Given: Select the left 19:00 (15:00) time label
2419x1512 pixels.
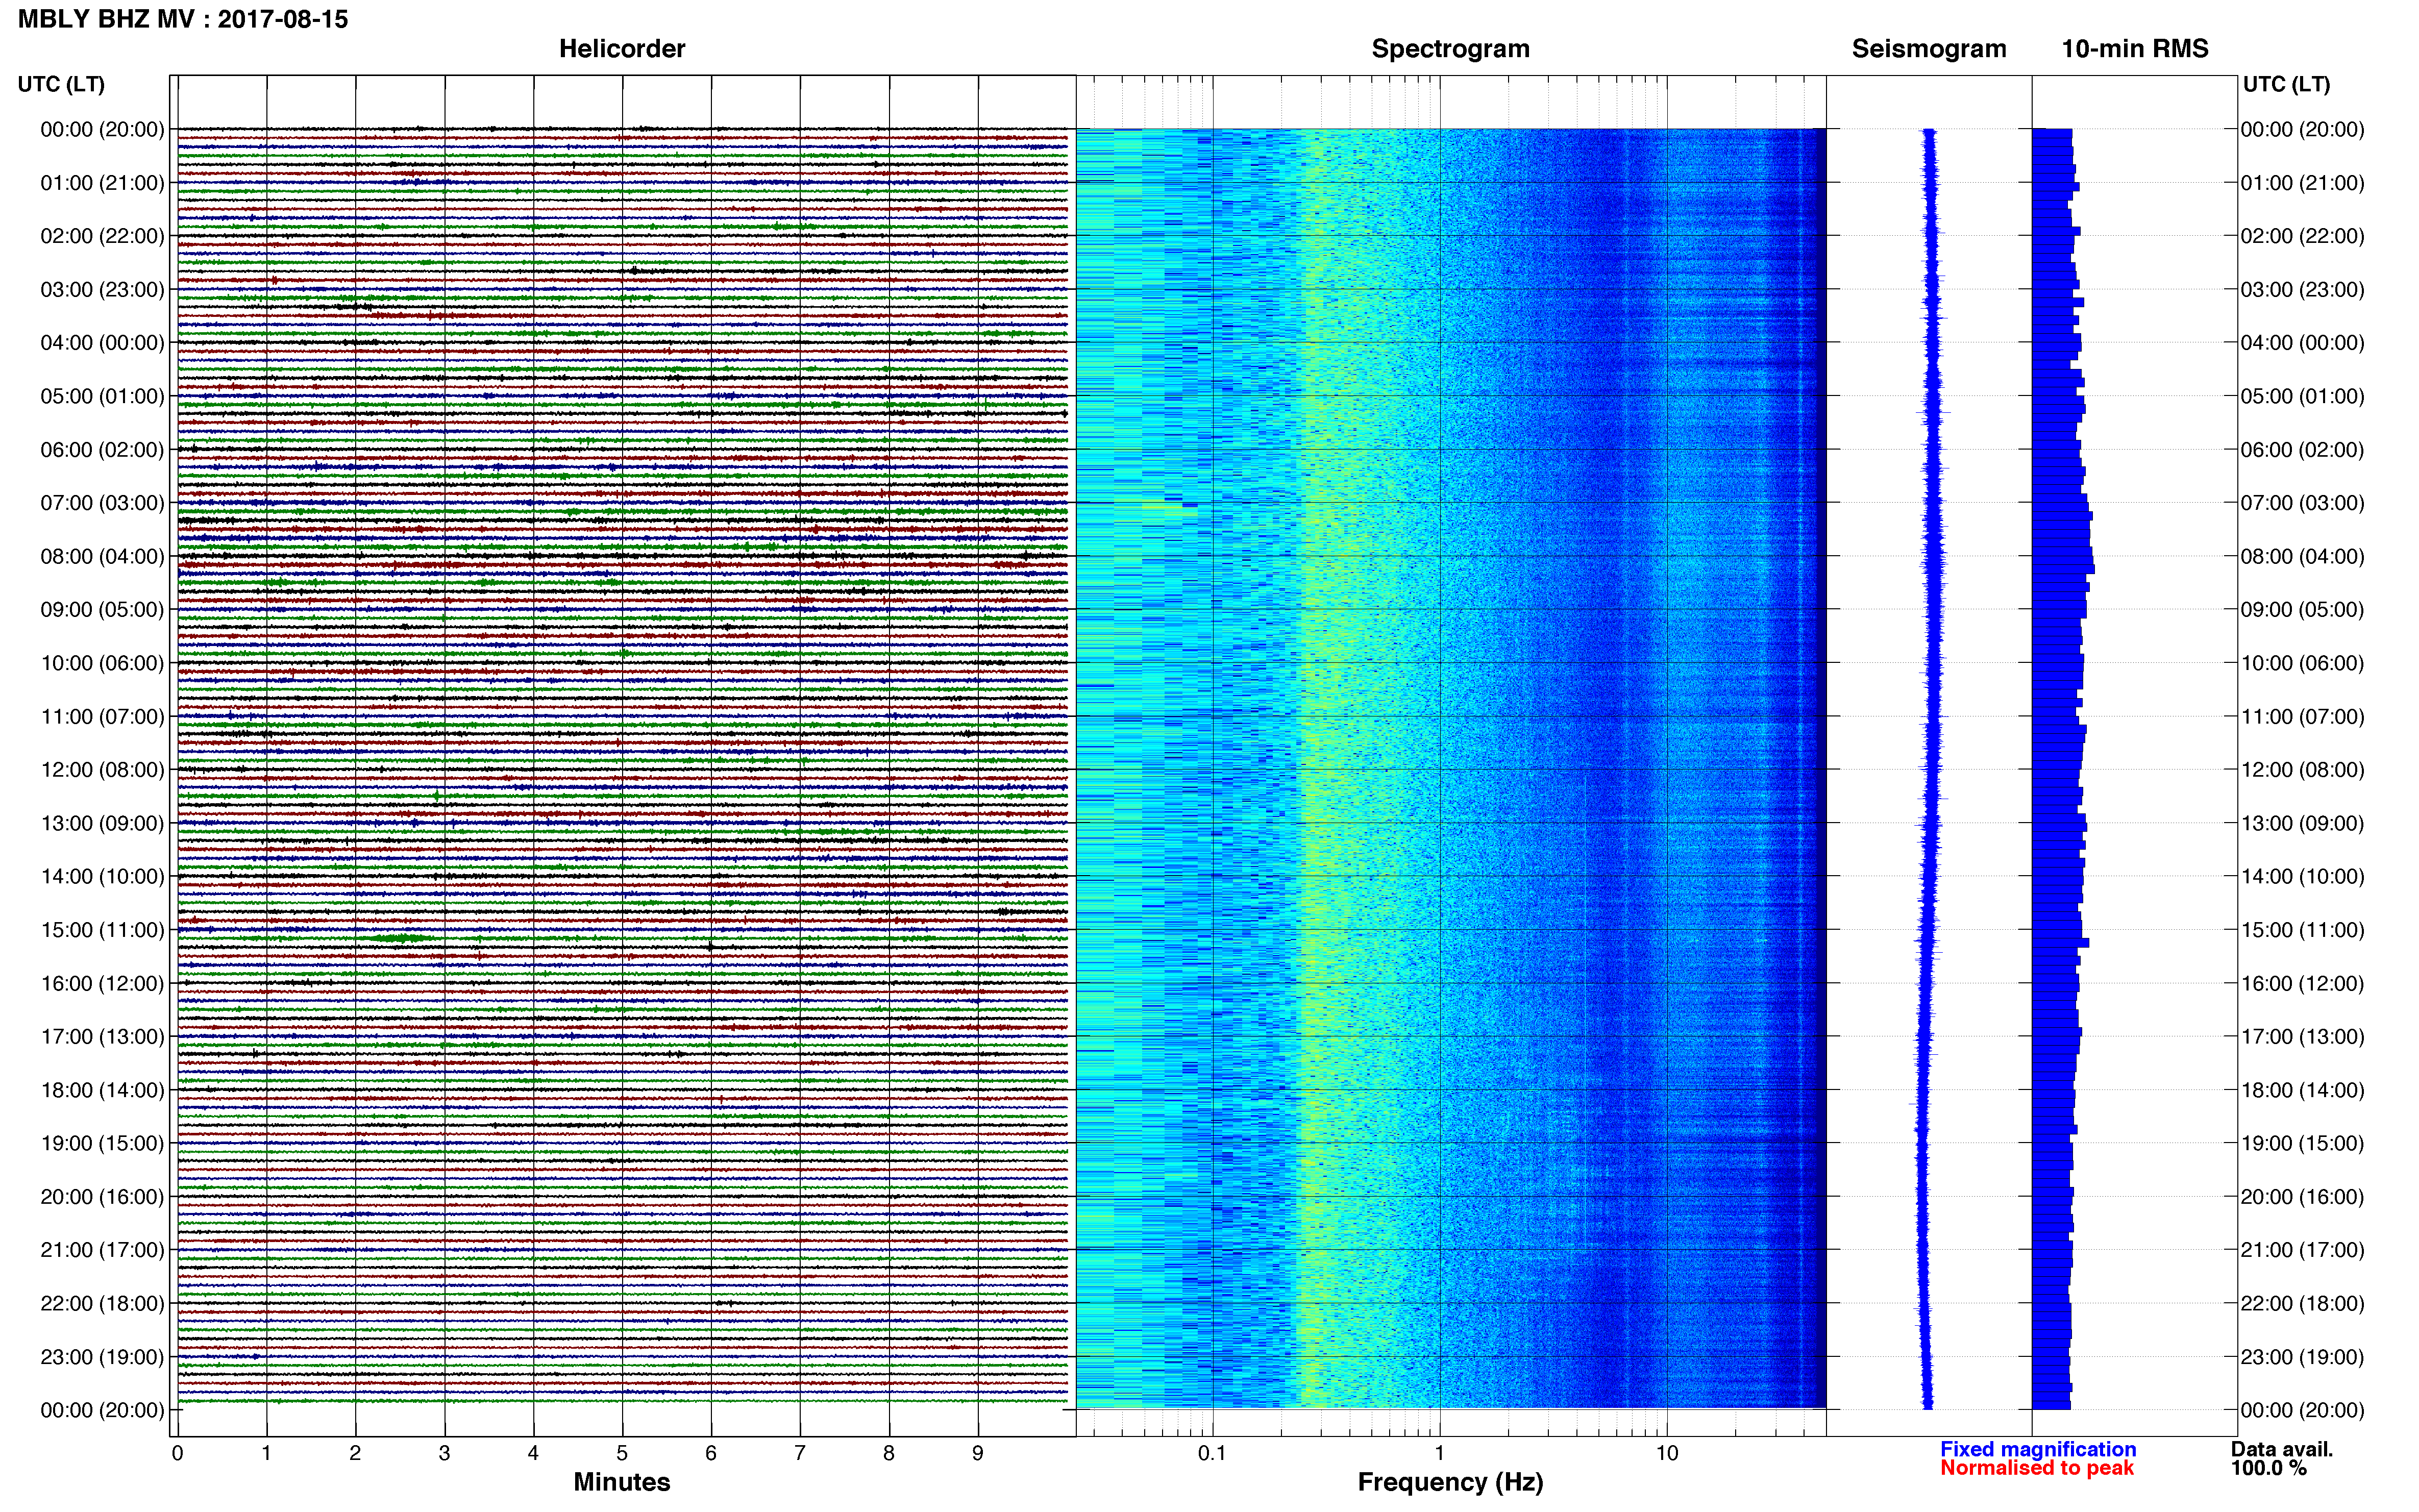Looking at the screenshot, I should [x=102, y=1143].
